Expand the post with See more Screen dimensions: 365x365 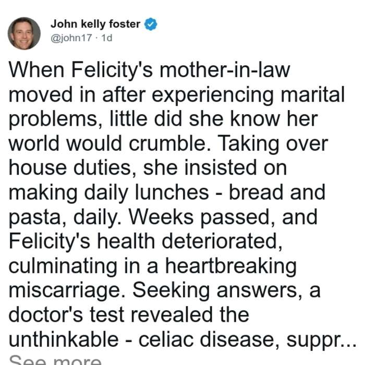pyautogui.click(x=55, y=360)
